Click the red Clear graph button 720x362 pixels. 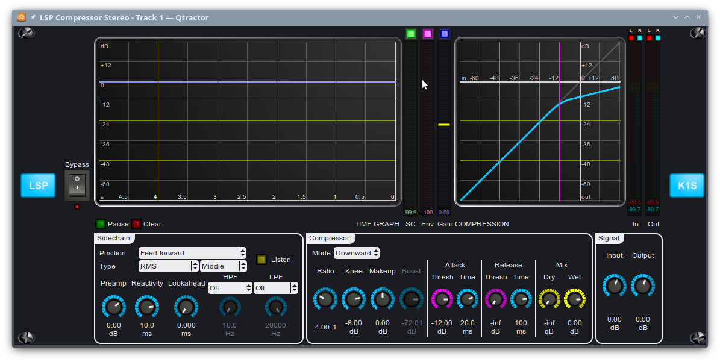(x=136, y=224)
